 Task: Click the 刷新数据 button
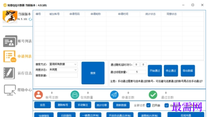121,105
